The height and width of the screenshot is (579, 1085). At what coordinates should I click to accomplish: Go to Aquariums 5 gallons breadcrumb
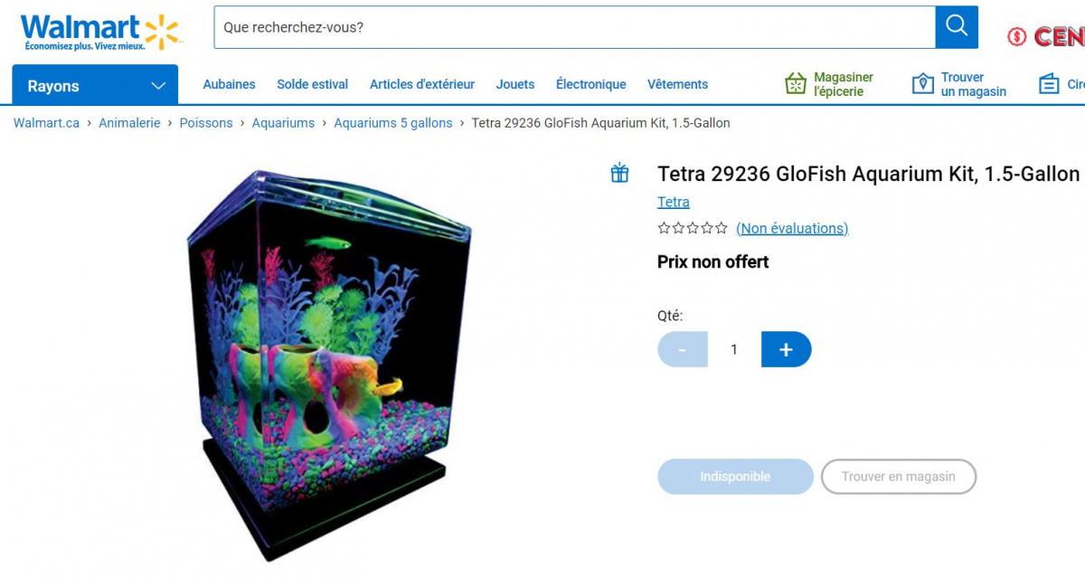point(393,123)
